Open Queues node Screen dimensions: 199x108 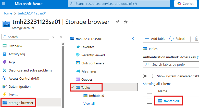click(87, 80)
